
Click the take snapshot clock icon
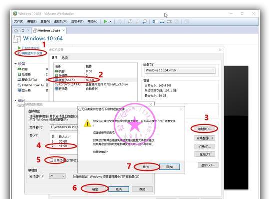[130, 21]
